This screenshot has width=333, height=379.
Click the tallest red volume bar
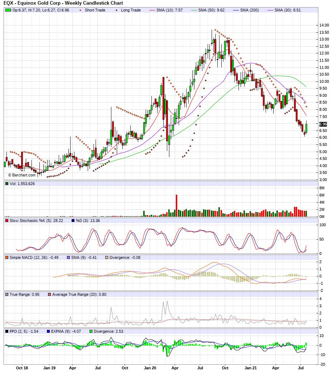(x=177, y=206)
